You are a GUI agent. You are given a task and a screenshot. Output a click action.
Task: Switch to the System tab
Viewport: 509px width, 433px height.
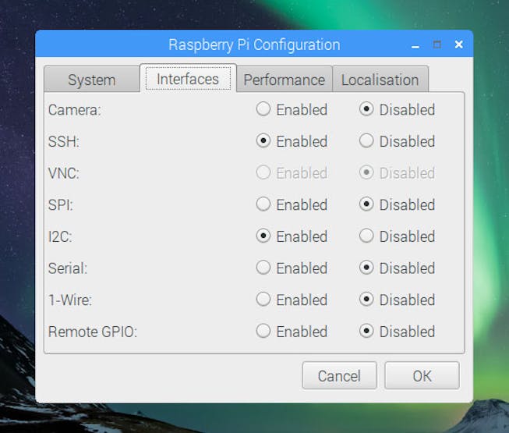pos(92,80)
